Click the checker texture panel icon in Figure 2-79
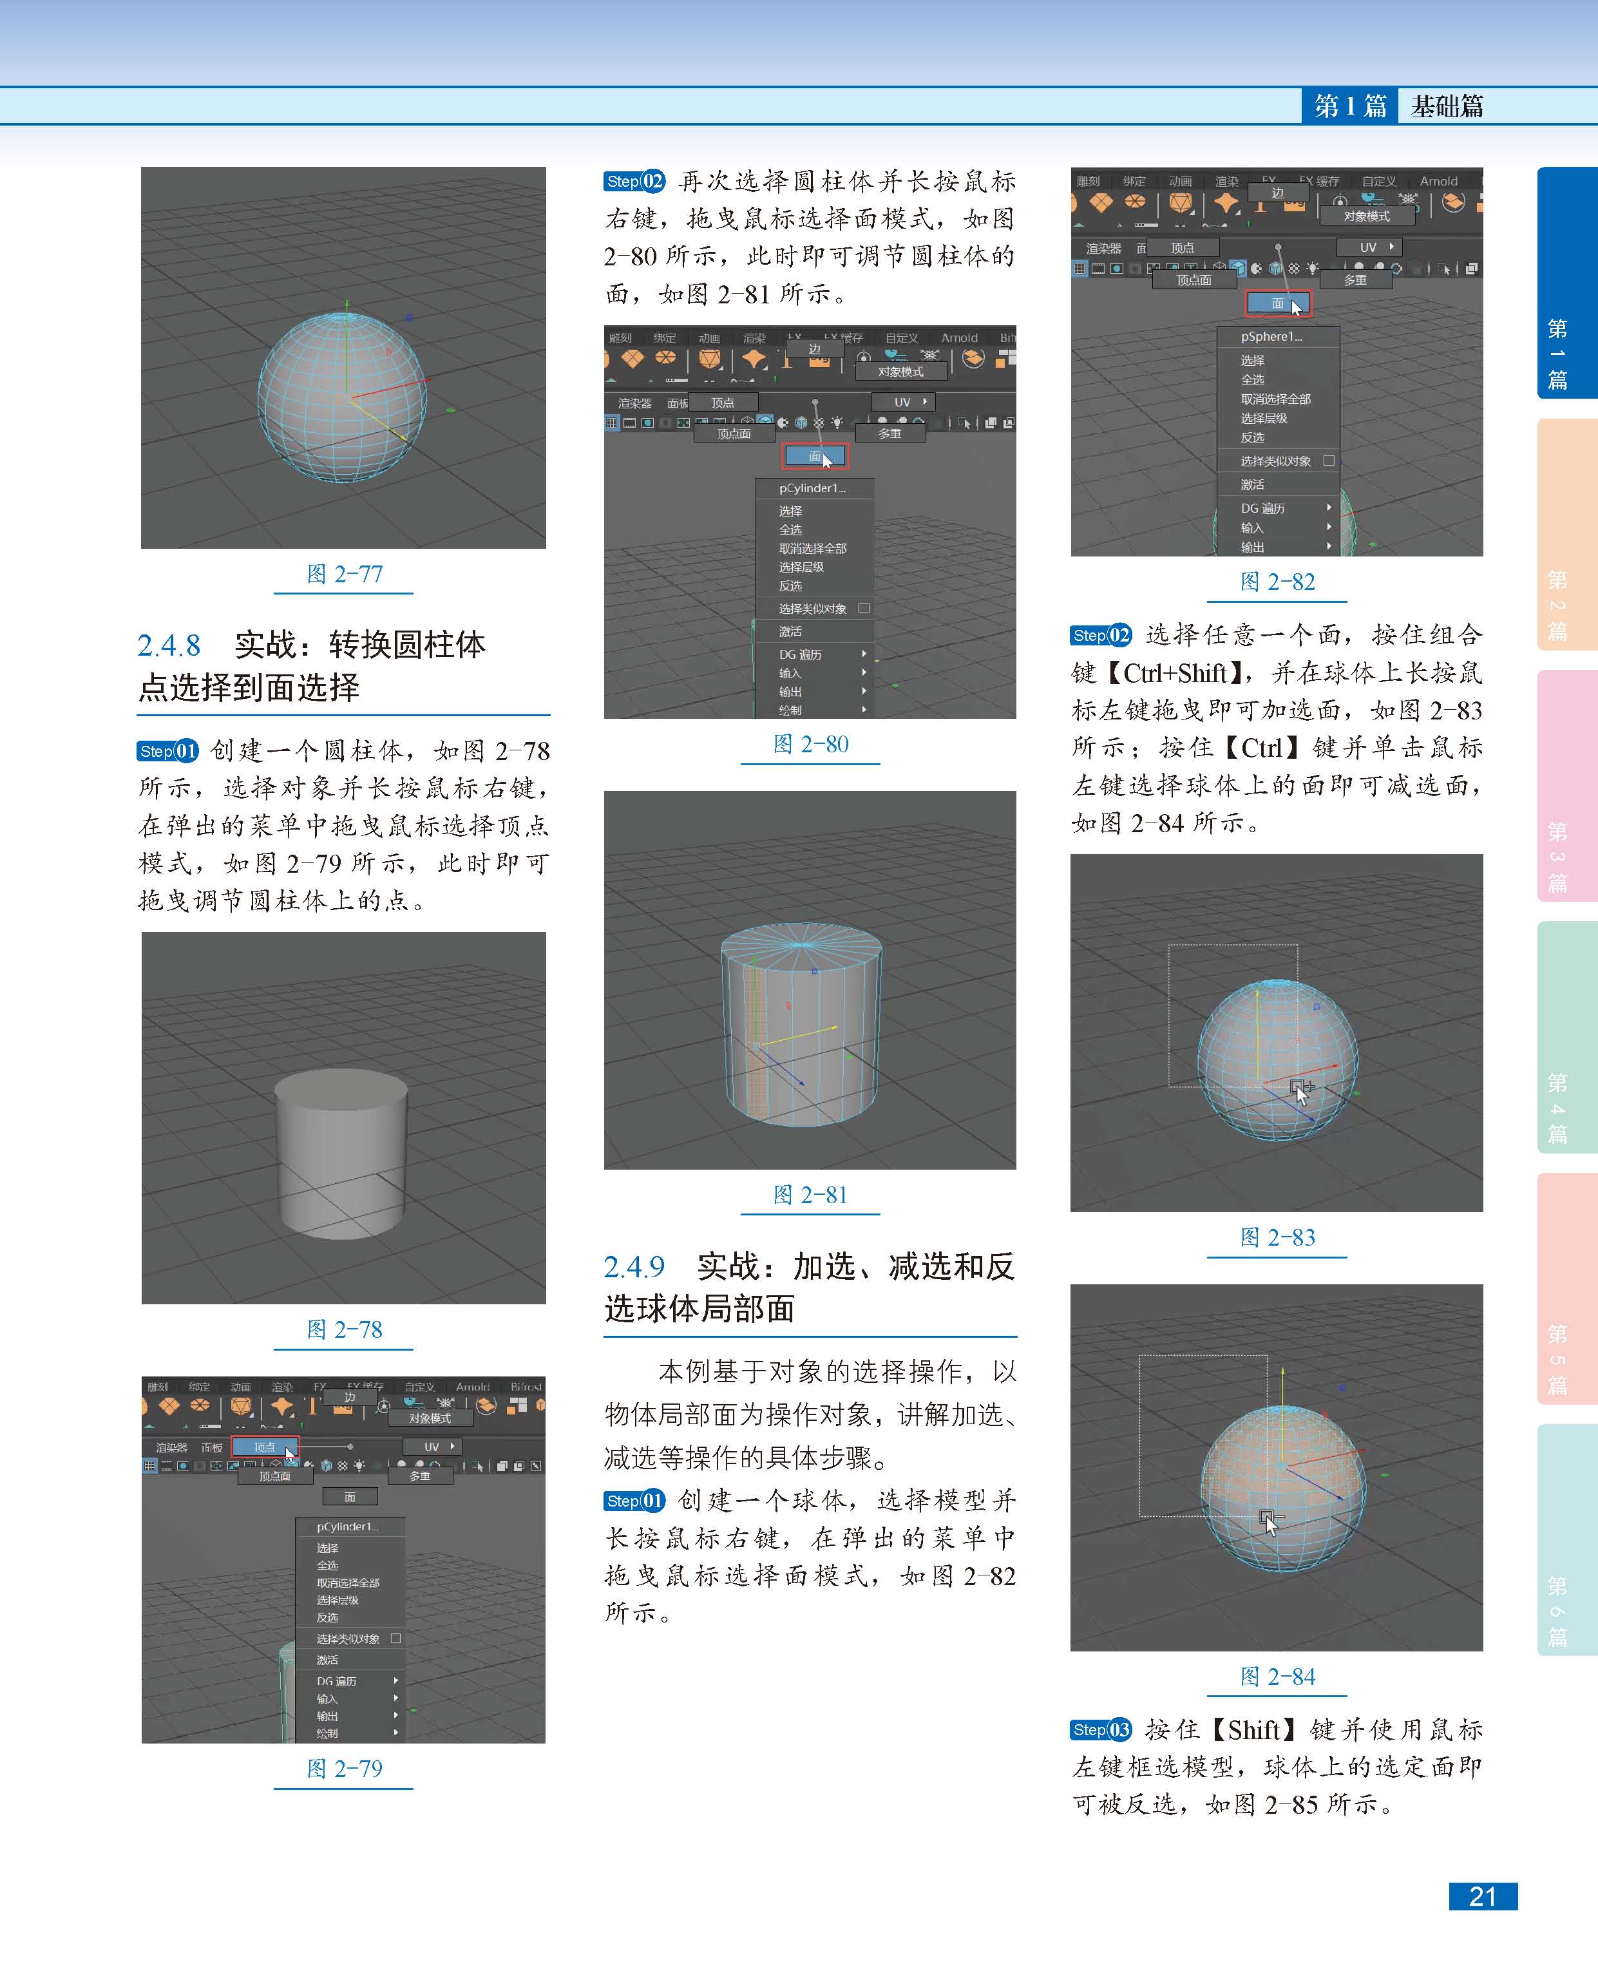 pos(343,1466)
